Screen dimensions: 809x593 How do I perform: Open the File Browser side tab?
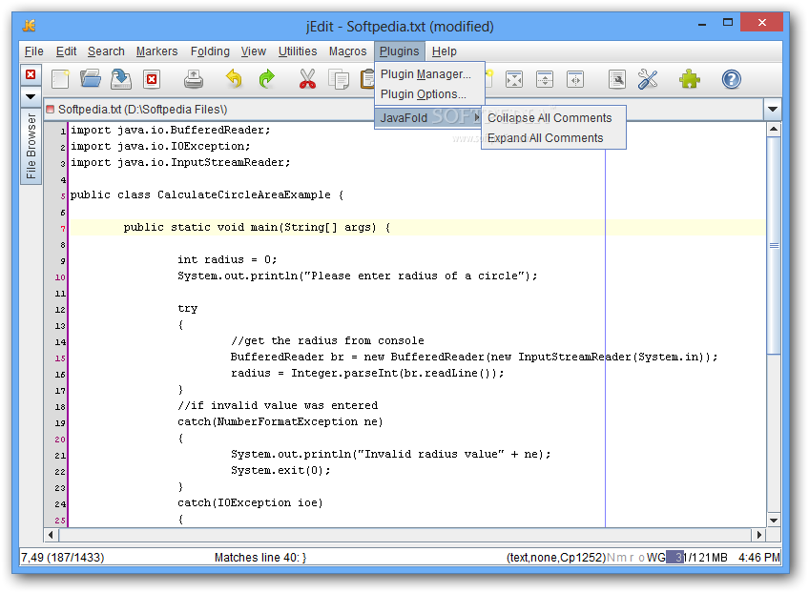[x=31, y=146]
